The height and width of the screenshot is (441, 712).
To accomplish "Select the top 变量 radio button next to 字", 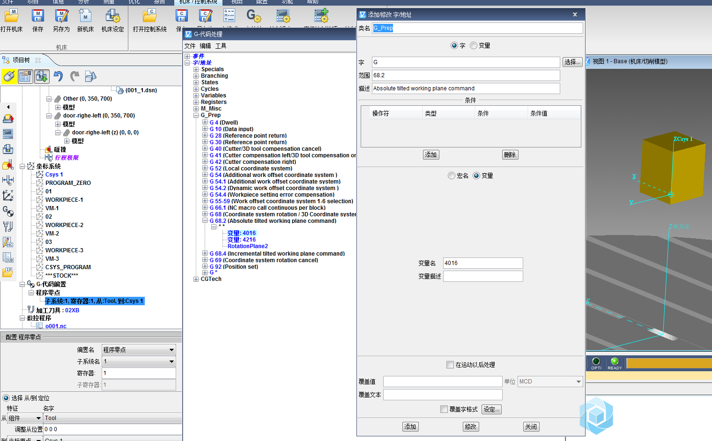I will [x=474, y=45].
